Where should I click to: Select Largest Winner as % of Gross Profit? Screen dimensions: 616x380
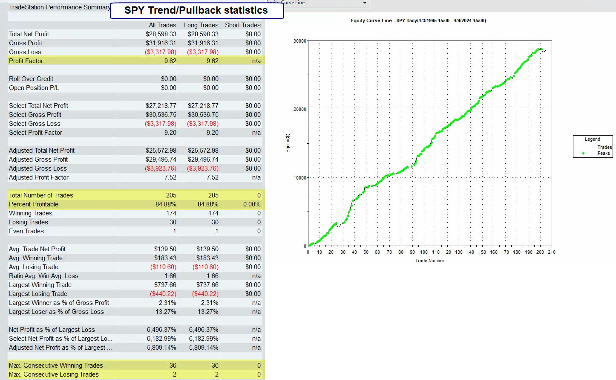click(59, 303)
